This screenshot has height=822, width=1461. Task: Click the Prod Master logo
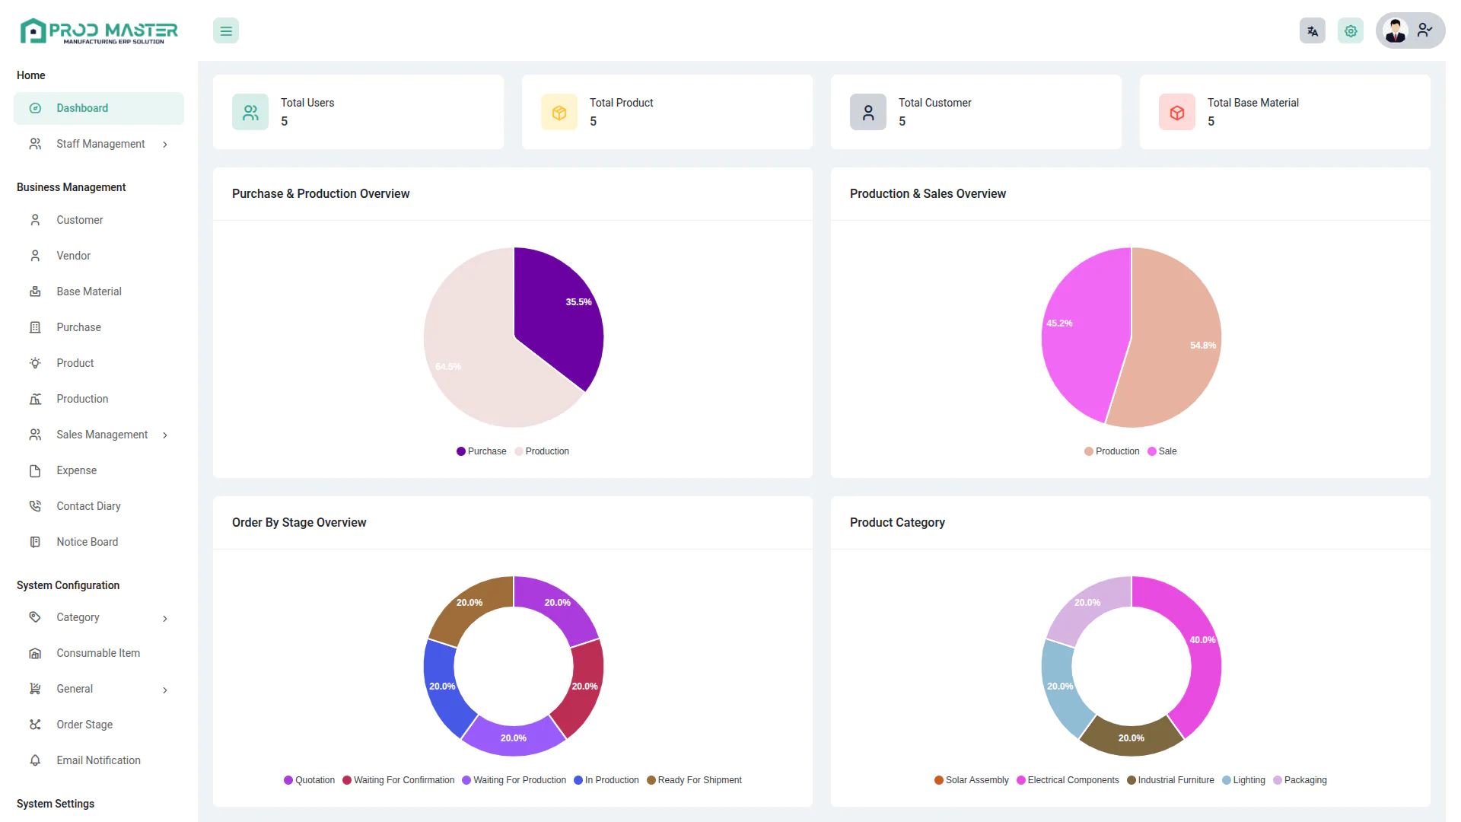(99, 31)
